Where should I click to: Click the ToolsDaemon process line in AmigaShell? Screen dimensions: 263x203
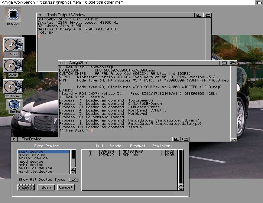106,100
